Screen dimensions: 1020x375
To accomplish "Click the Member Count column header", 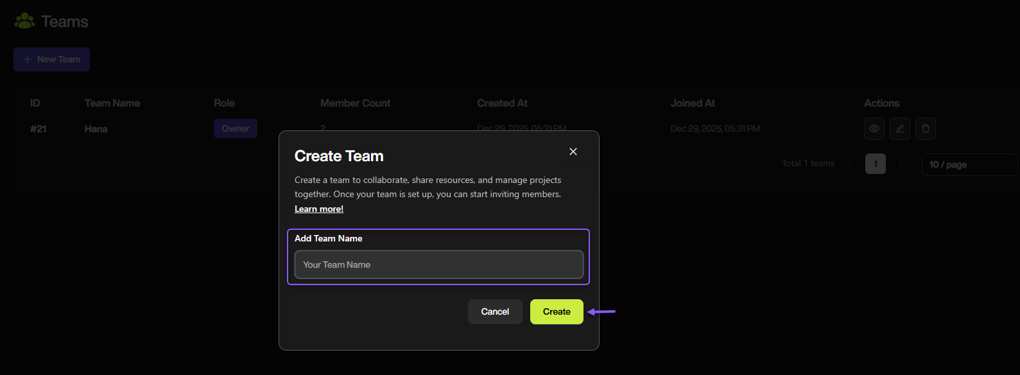I will [355, 103].
